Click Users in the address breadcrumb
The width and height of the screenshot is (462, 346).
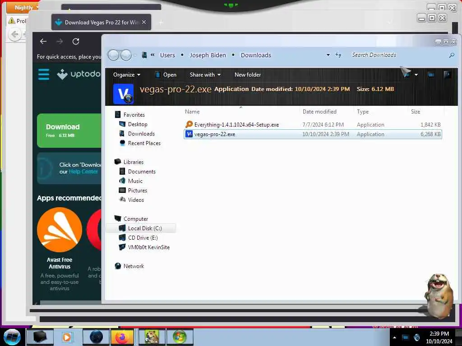[167, 55]
